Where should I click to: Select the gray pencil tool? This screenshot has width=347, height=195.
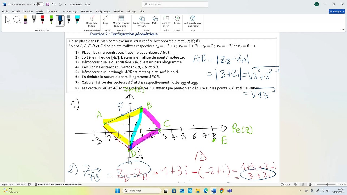pyautogui.click(x=69, y=19)
